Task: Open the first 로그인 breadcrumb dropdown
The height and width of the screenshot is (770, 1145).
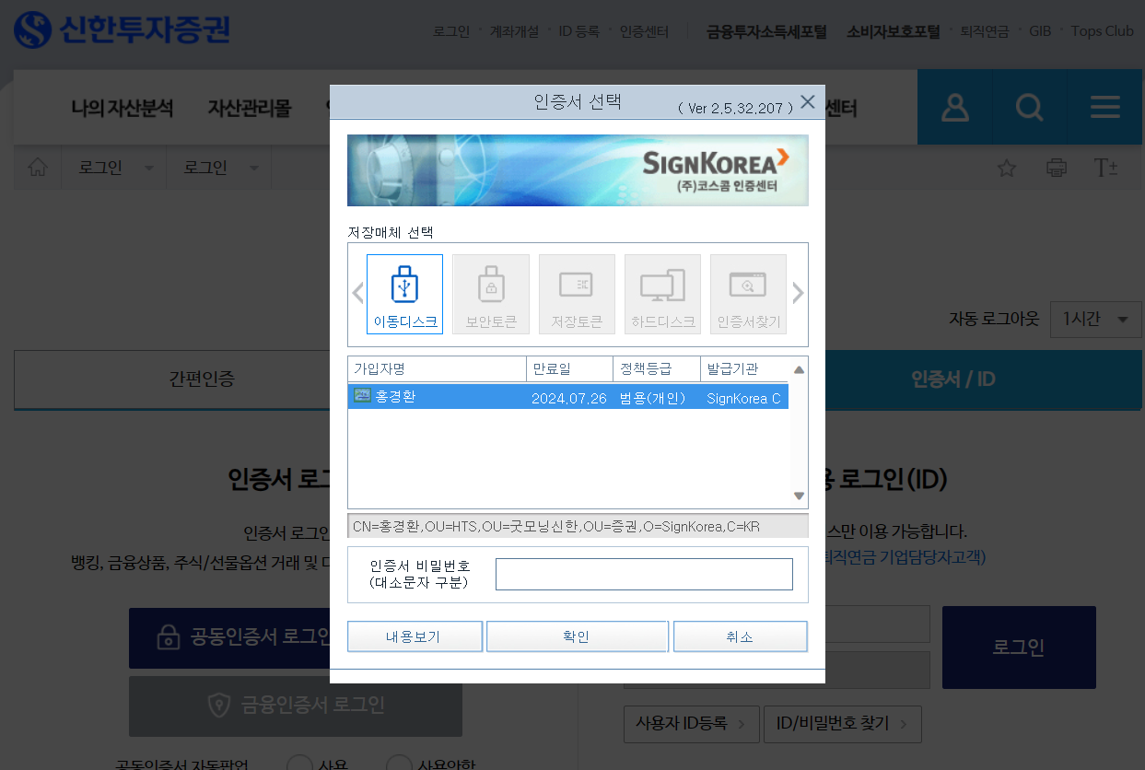Action: pyautogui.click(x=114, y=168)
